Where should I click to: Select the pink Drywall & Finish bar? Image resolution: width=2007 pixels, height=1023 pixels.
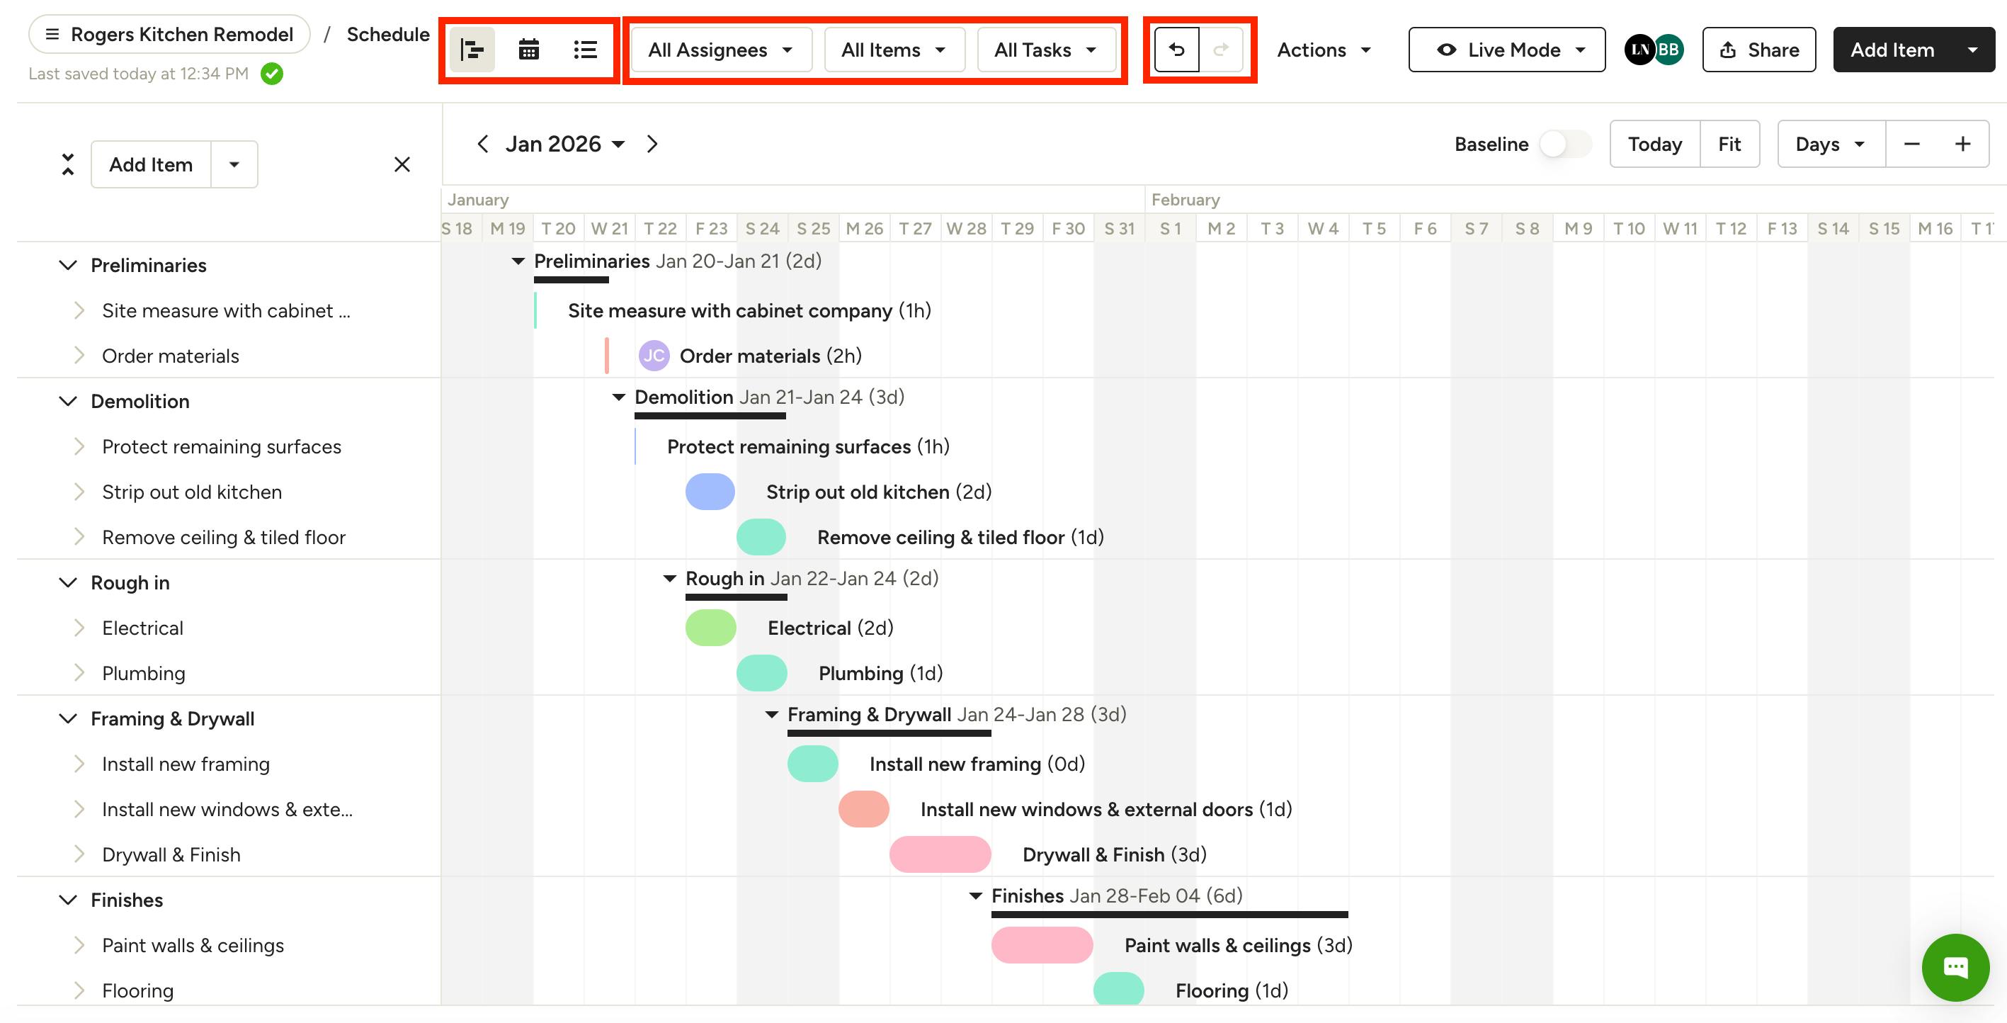tap(940, 854)
